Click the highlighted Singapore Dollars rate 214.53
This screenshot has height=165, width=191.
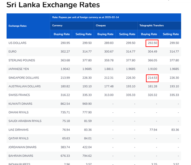click(152, 78)
